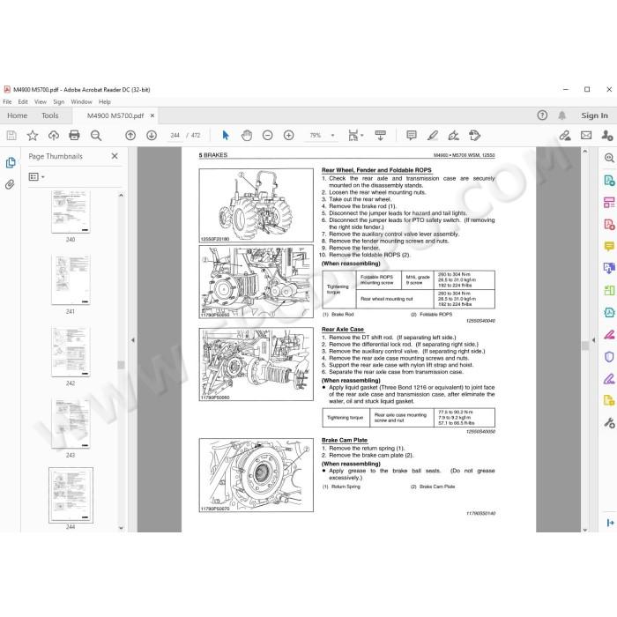Select the Hand pan tool
The width and height of the screenshot is (617, 617).
tap(247, 136)
